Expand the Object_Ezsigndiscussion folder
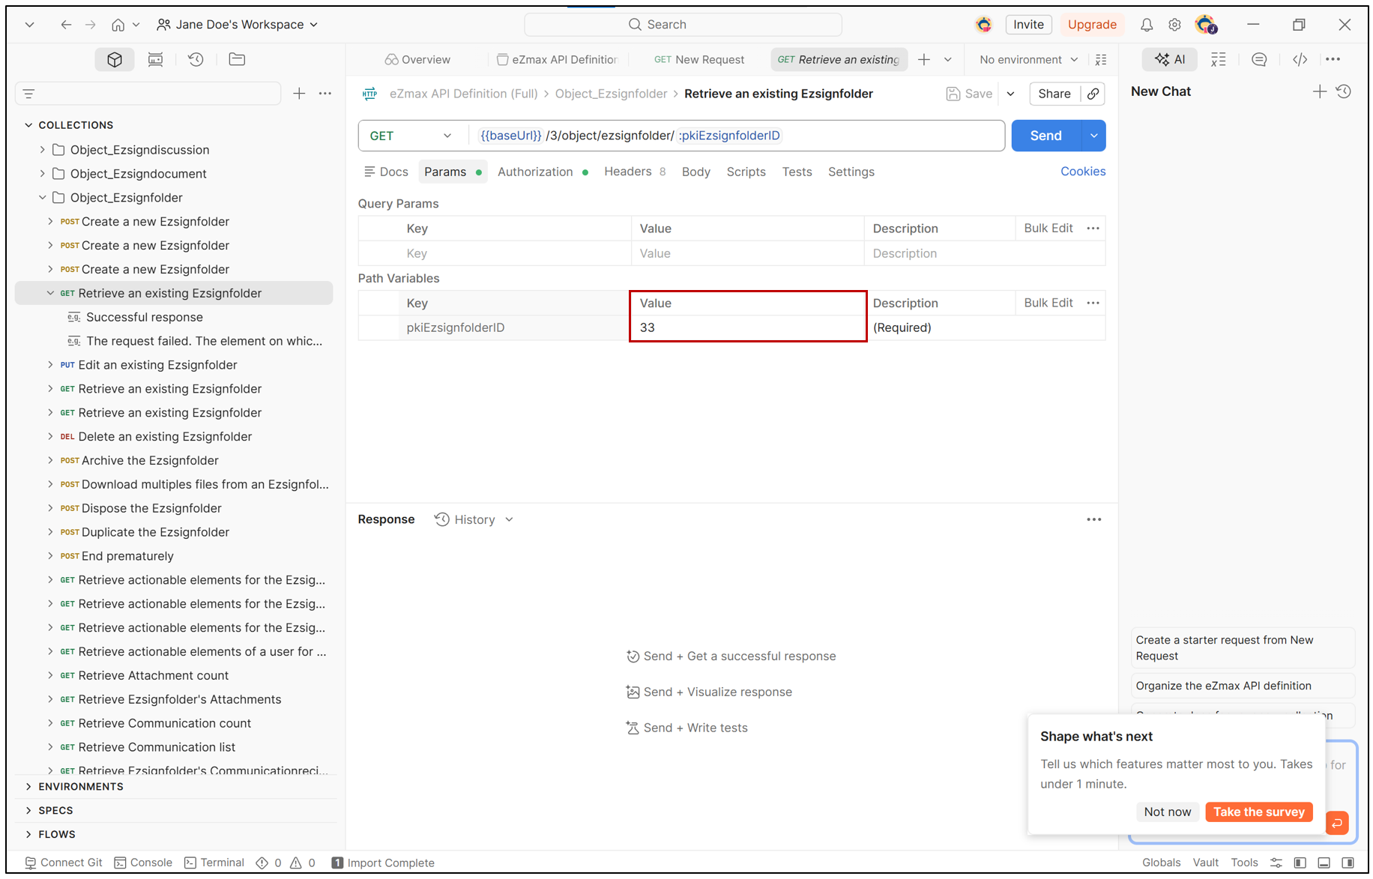The image size is (1373, 879). tap(43, 150)
